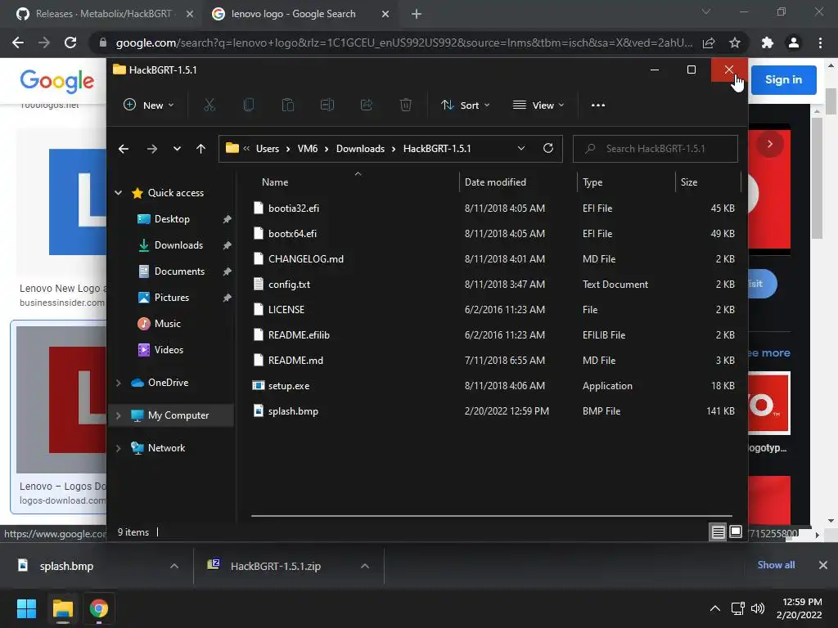Select Downloads in Quick access
838x628 pixels.
point(178,245)
